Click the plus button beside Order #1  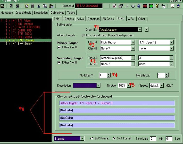click(x=146, y=30)
